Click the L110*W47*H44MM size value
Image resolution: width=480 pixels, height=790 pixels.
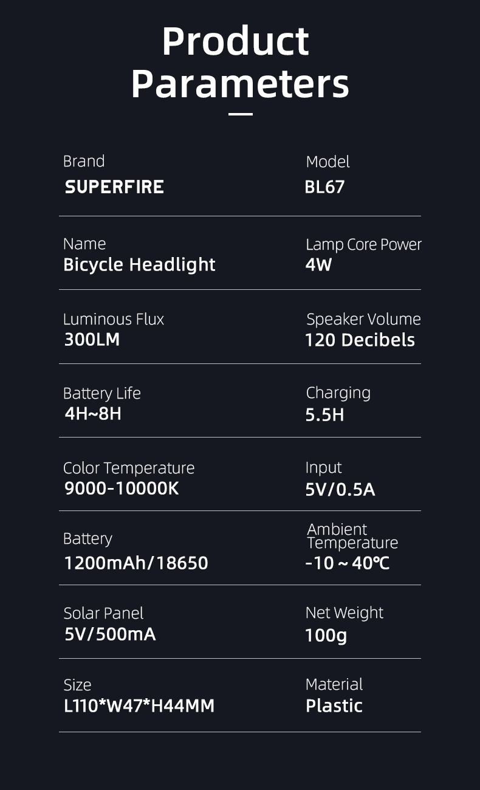pos(139,706)
